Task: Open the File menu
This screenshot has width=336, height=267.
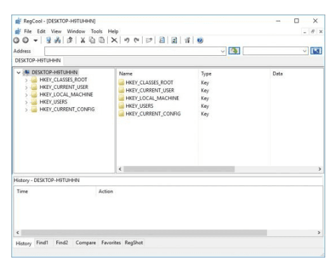Action: [28, 31]
